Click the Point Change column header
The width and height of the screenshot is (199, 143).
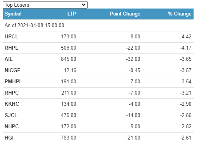(x=125, y=14)
